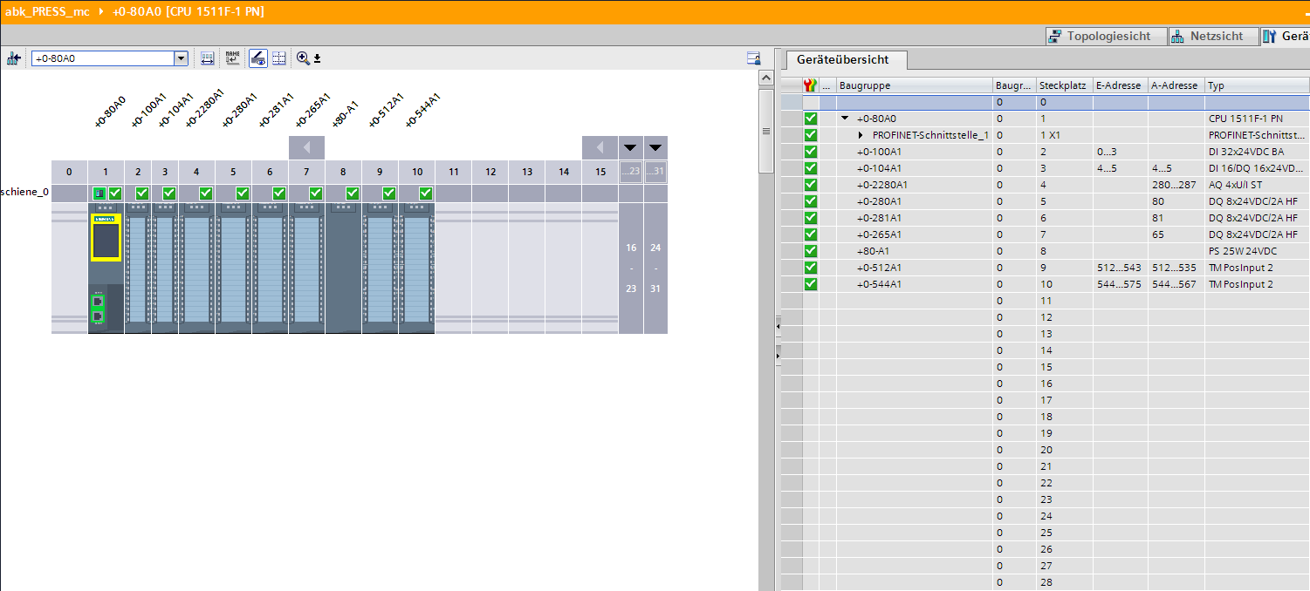Screen dimensions: 1310x591
Task: Click the A-Adresse value 280...287
Action: [x=1175, y=185]
